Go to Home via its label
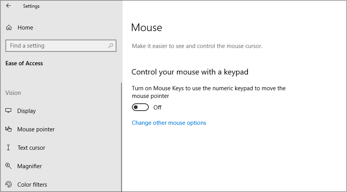This screenshot has height=192, width=347. (x=25, y=28)
